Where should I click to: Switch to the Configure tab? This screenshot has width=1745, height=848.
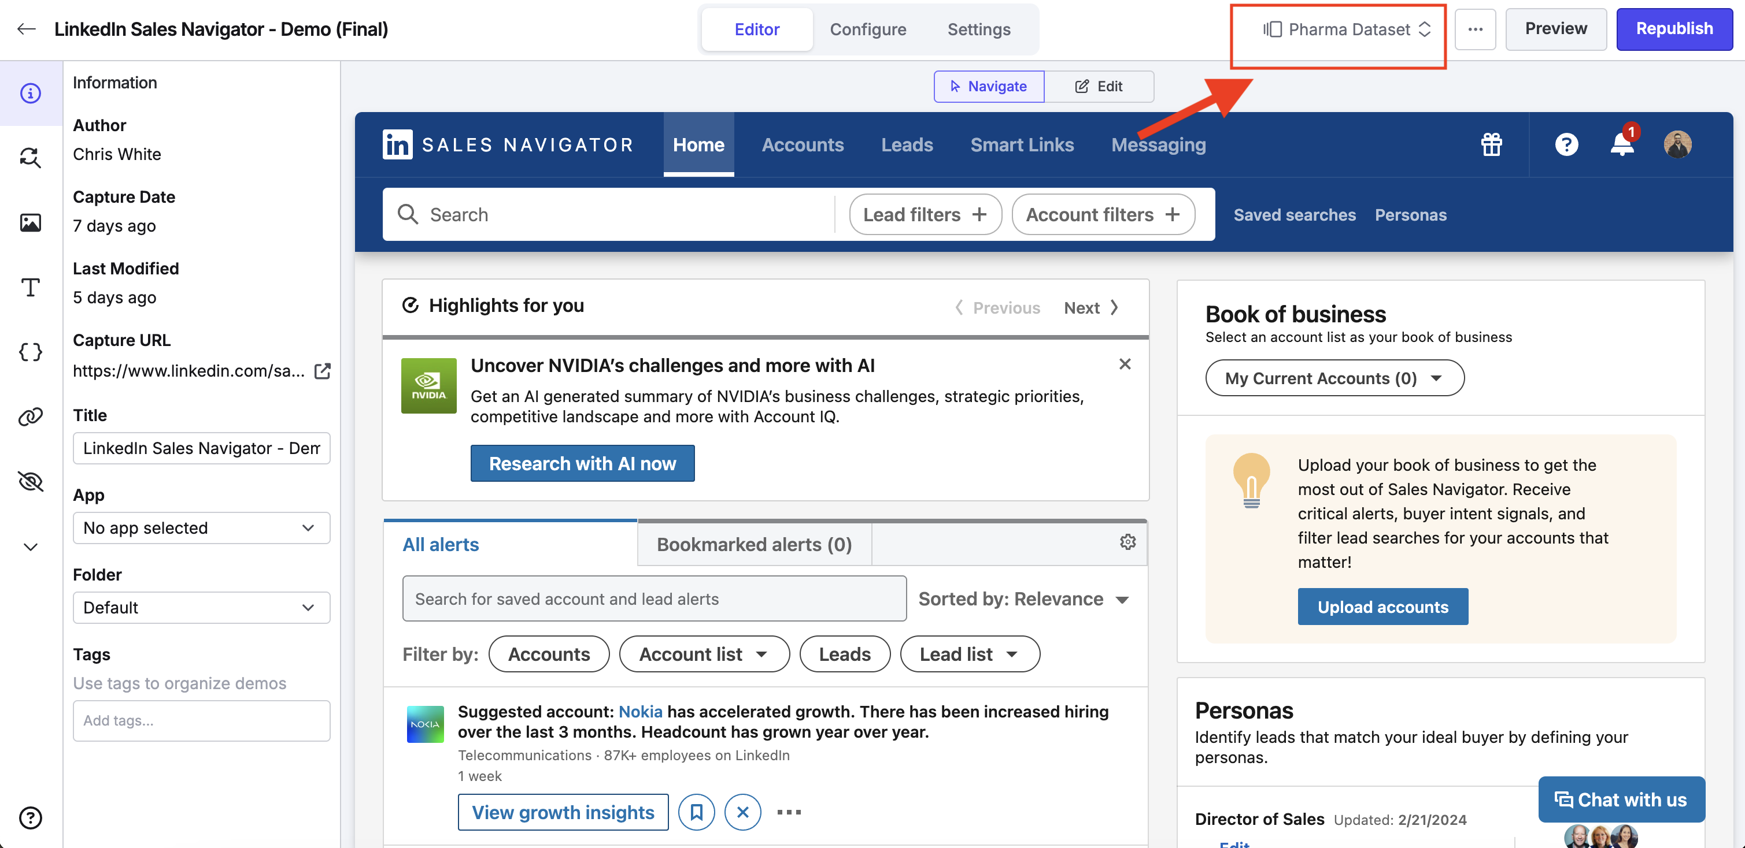point(868,29)
